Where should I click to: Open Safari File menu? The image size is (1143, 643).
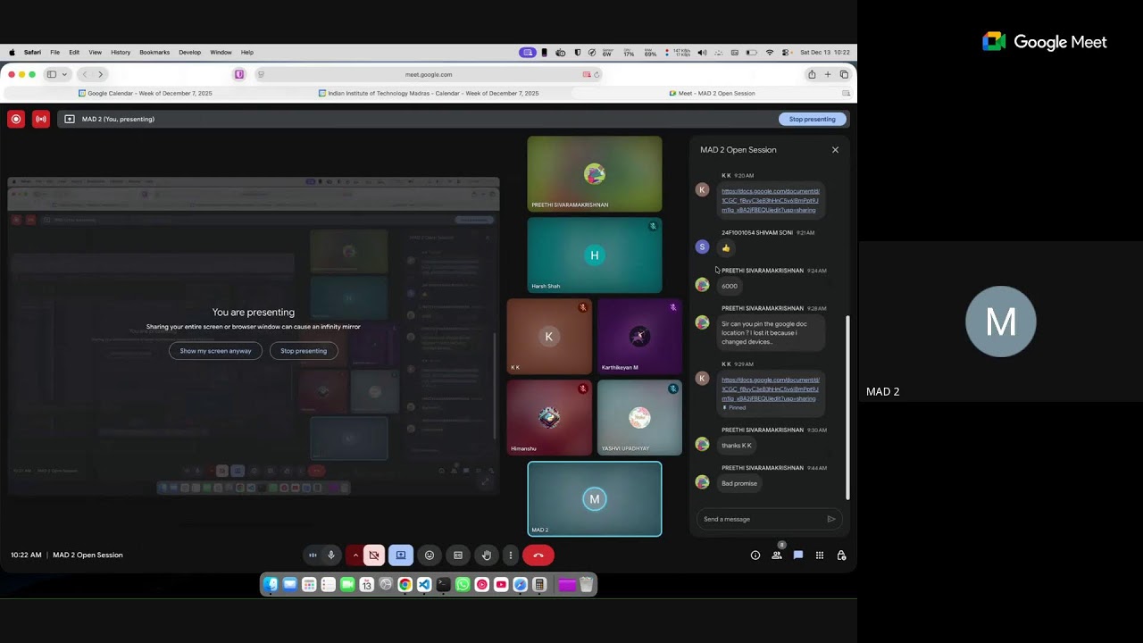55,53
